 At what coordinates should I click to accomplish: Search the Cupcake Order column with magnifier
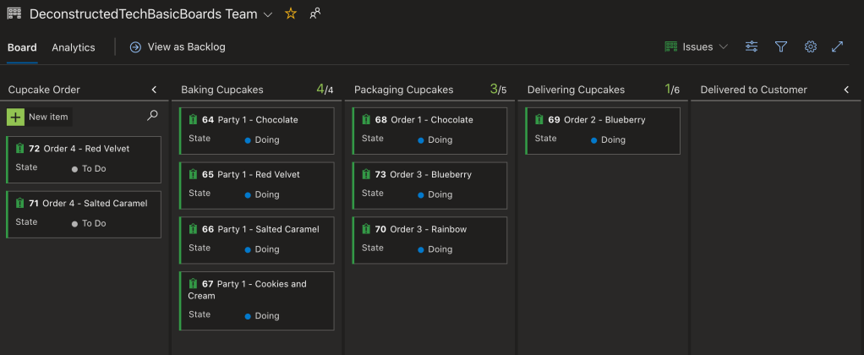152,116
